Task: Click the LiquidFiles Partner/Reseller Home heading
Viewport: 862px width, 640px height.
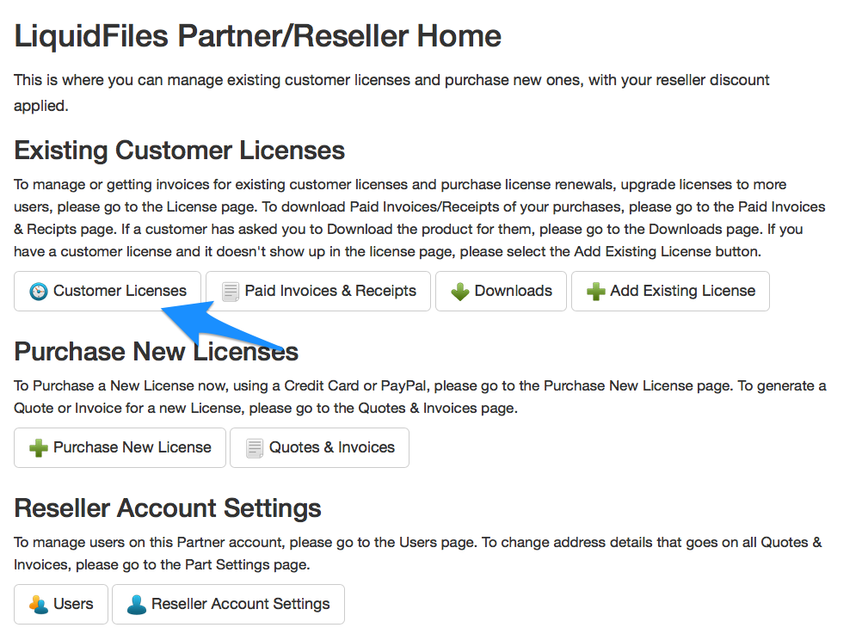Action: 257,35
